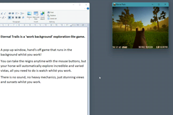
Task: Open the highlight color dropdown arrow
Action: (5, 18)
